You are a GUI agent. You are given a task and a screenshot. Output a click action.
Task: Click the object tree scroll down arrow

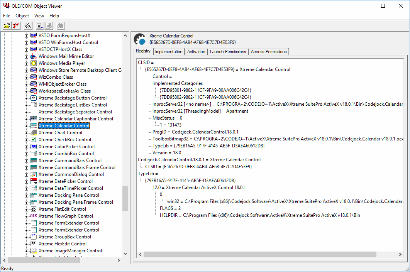coord(125,254)
